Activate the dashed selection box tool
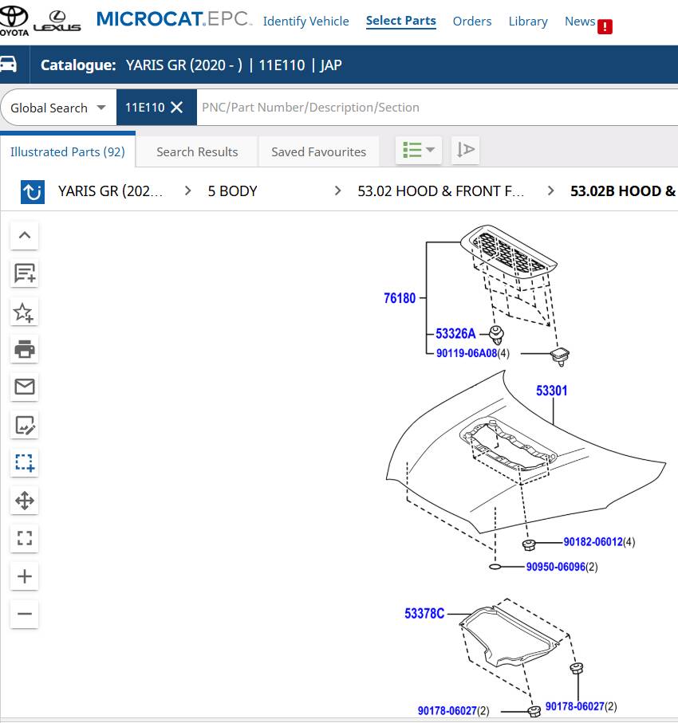The height and width of the screenshot is (723, 678). pyautogui.click(x=25, y=462)
